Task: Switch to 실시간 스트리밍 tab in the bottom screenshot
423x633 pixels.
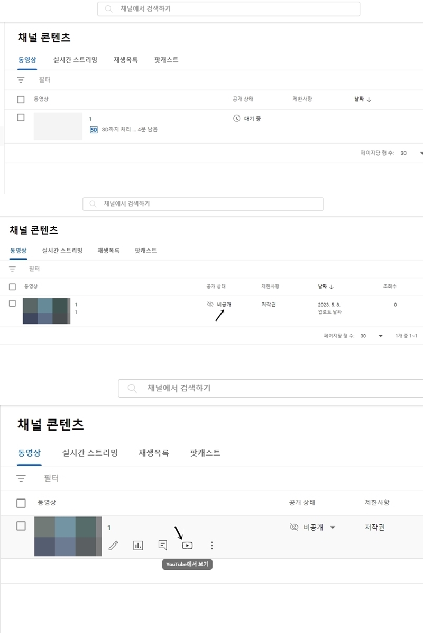Action: [90, 452]
